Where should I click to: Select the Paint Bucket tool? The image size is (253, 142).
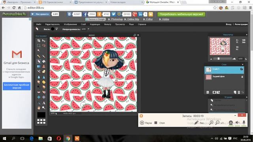(x=44, y=62)
